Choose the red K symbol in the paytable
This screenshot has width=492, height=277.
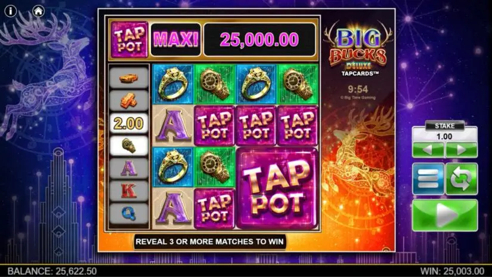129,191
